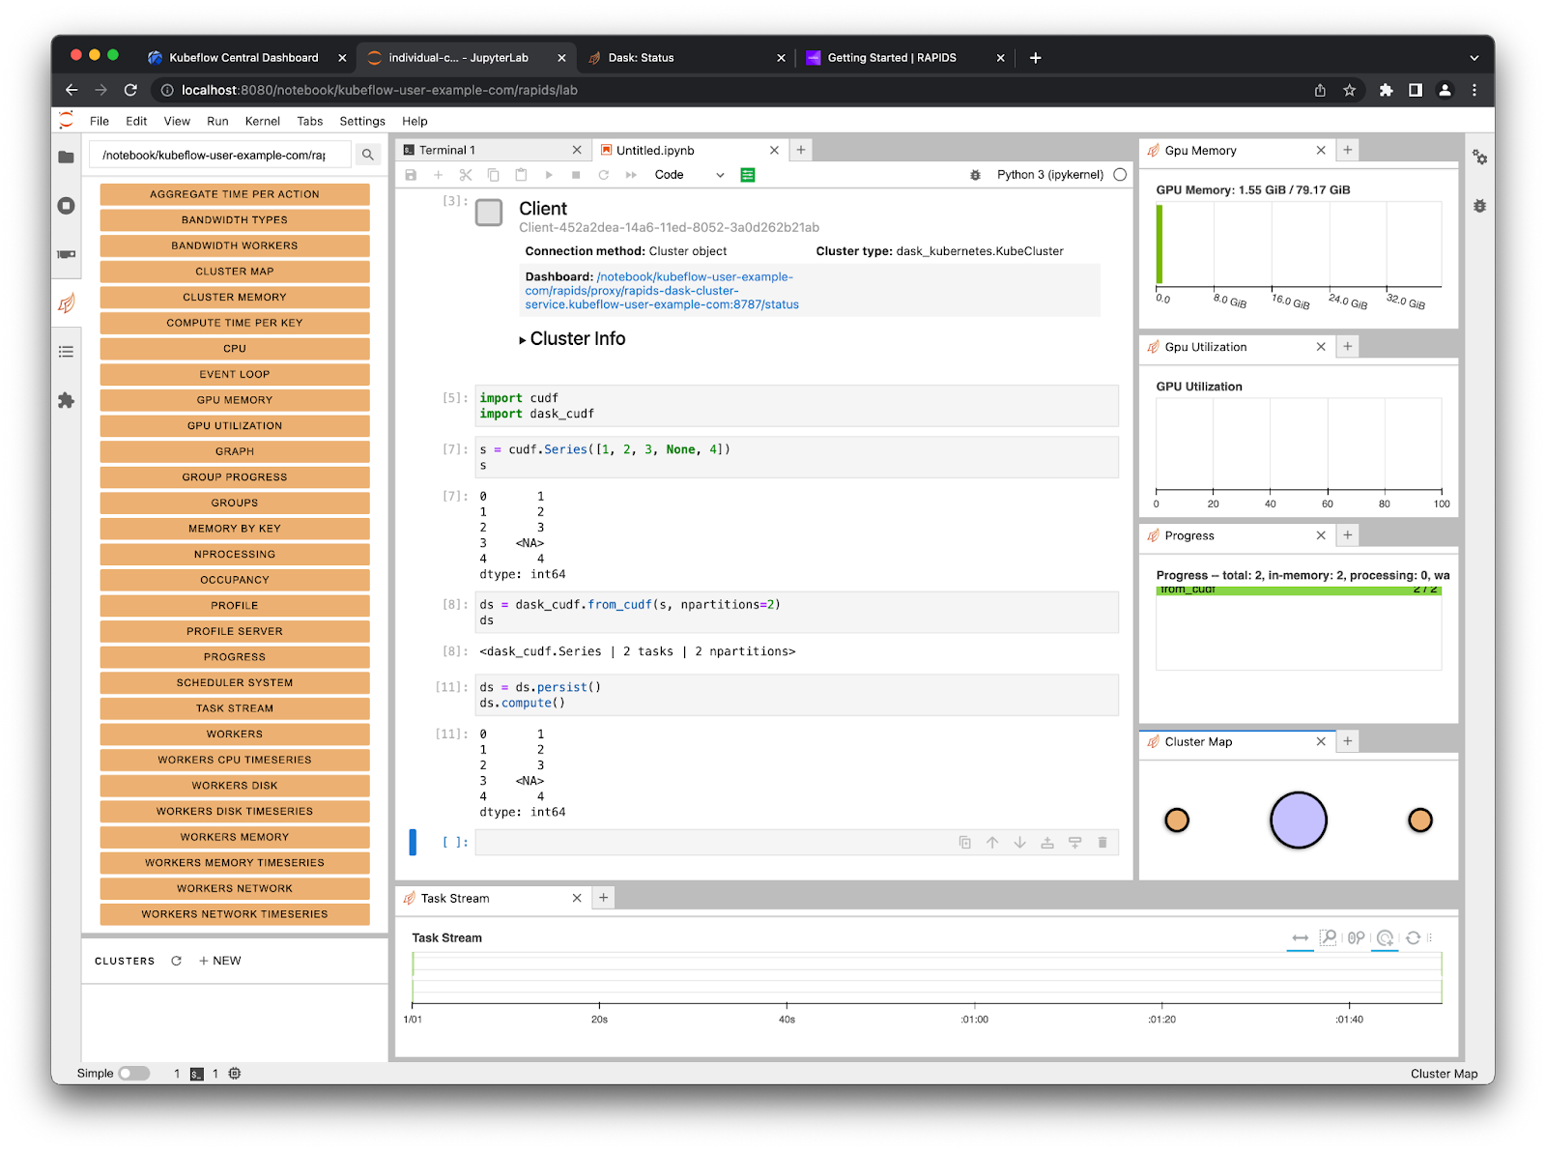Duplicate the active cell
Viewport: 1546px width, 1152px height.
pos(964,843)
